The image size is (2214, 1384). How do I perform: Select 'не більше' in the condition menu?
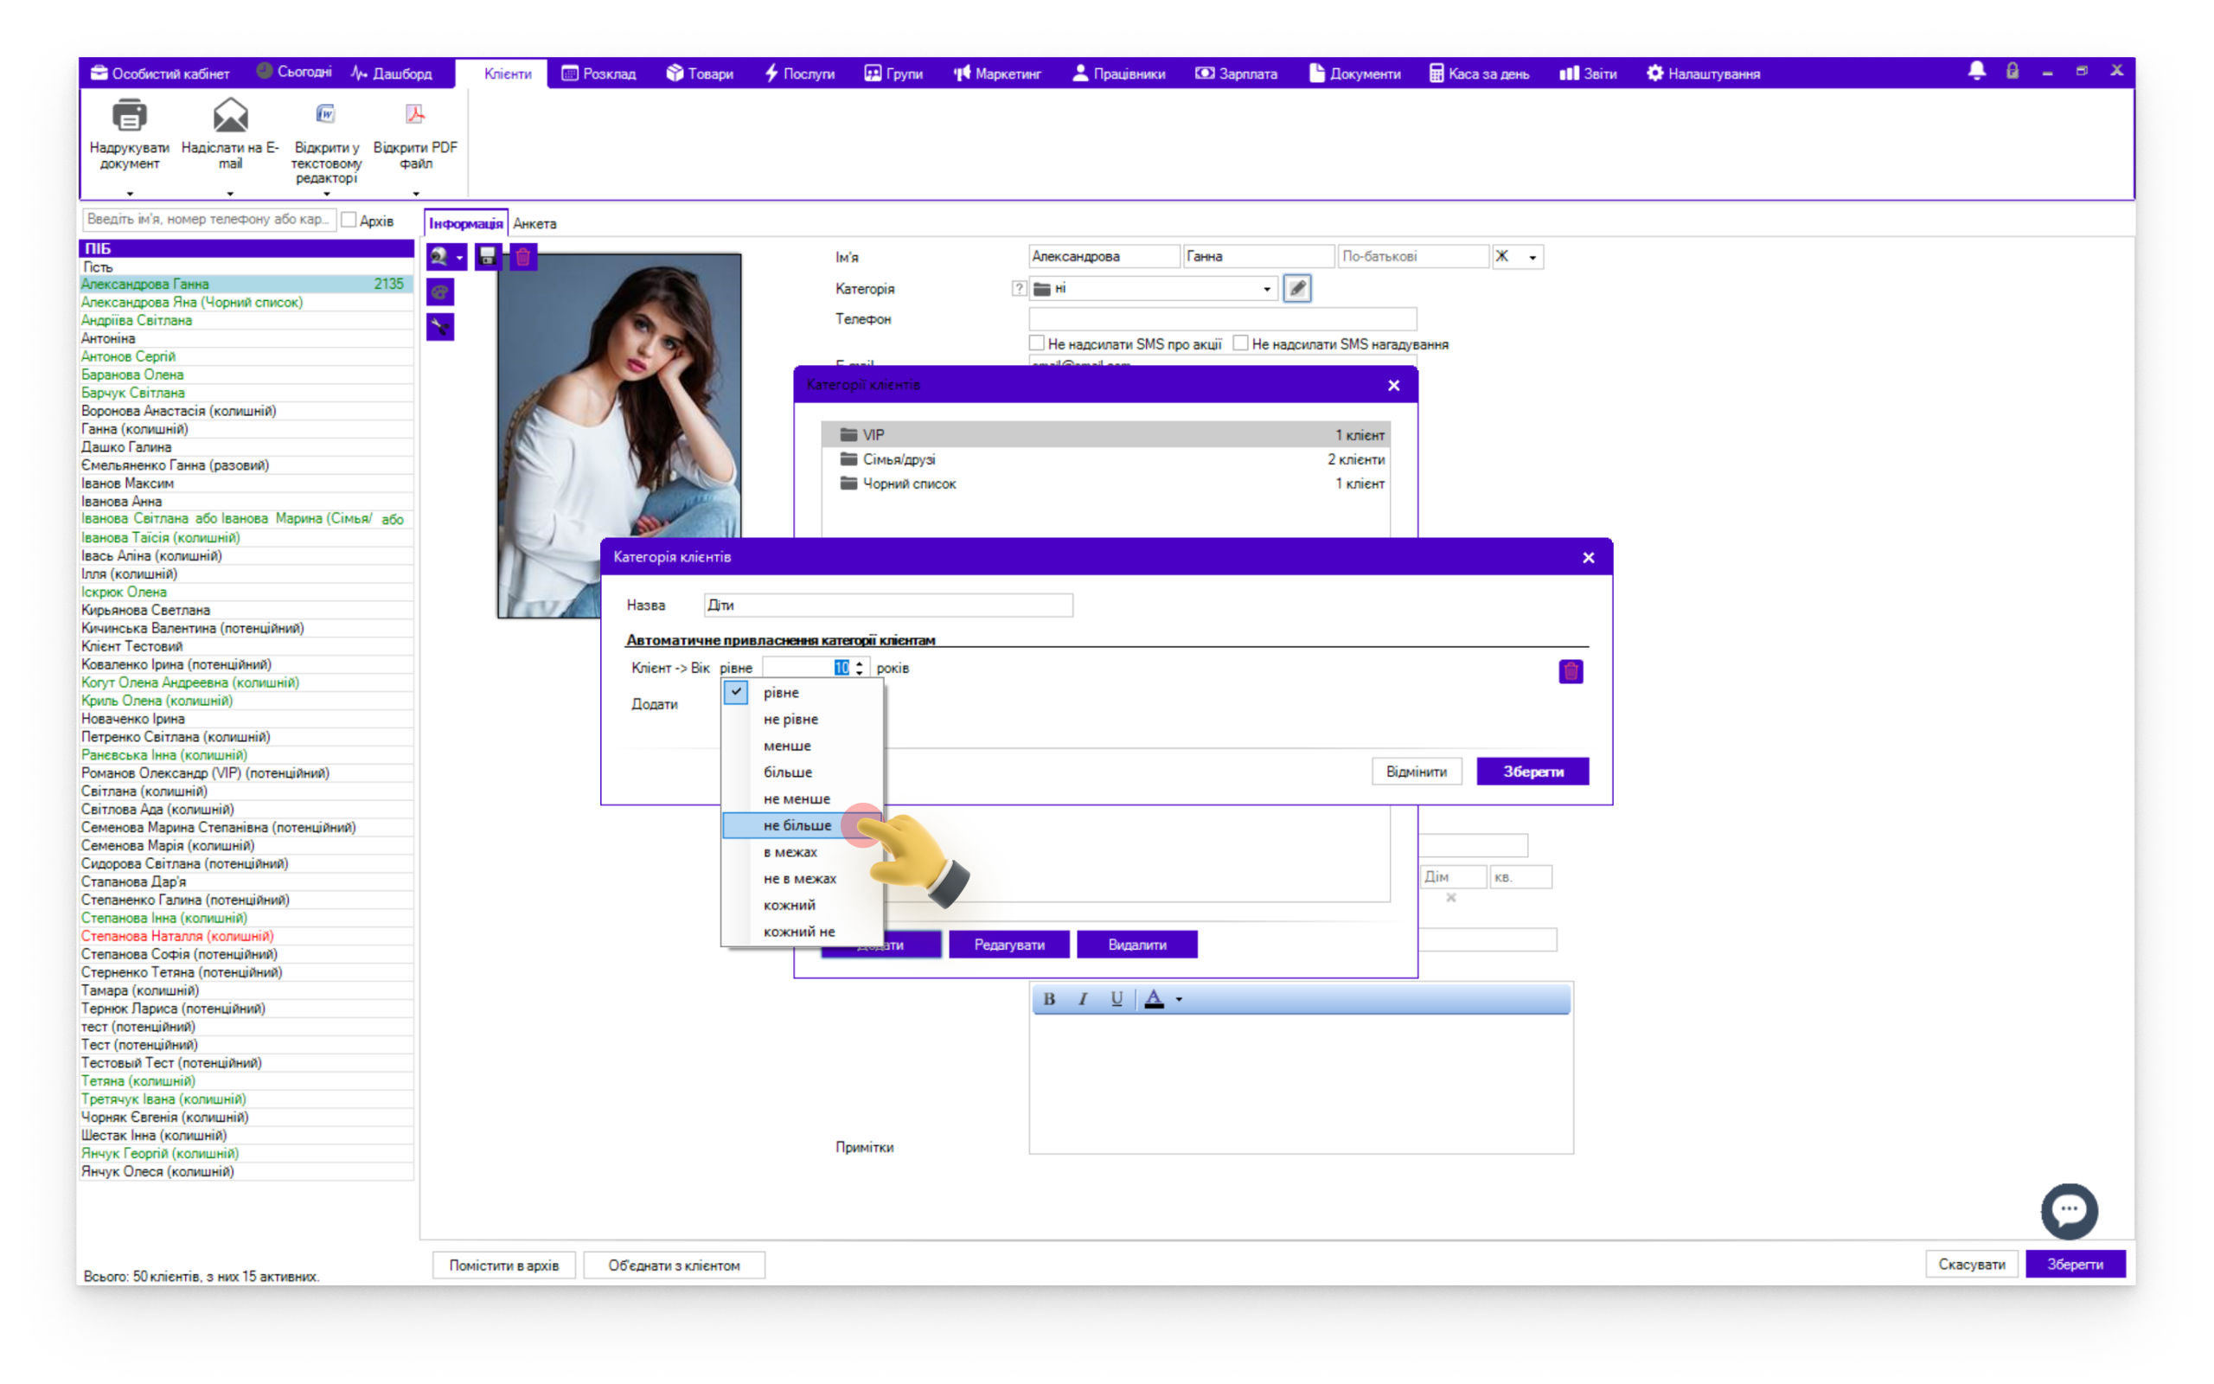(x=802, y=824)
